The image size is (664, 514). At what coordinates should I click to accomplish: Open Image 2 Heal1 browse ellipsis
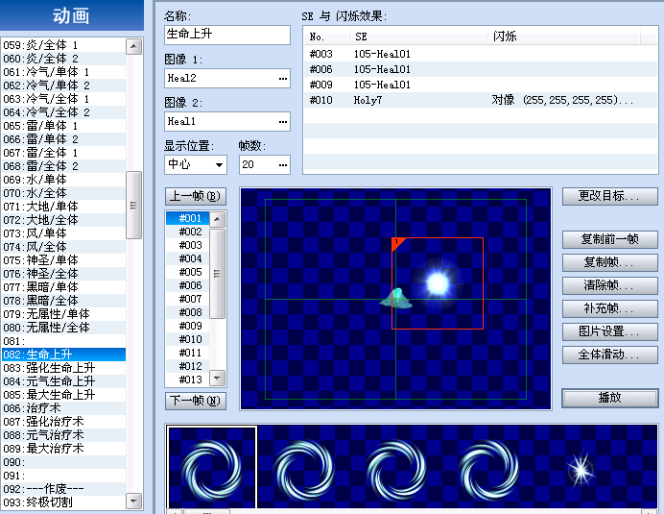tap(283, 122)
